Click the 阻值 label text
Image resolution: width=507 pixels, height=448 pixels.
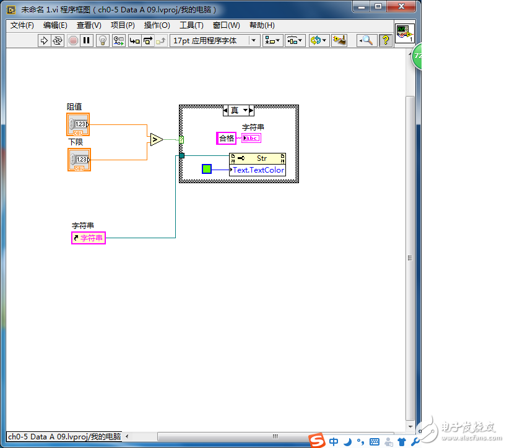coord(74,106)
